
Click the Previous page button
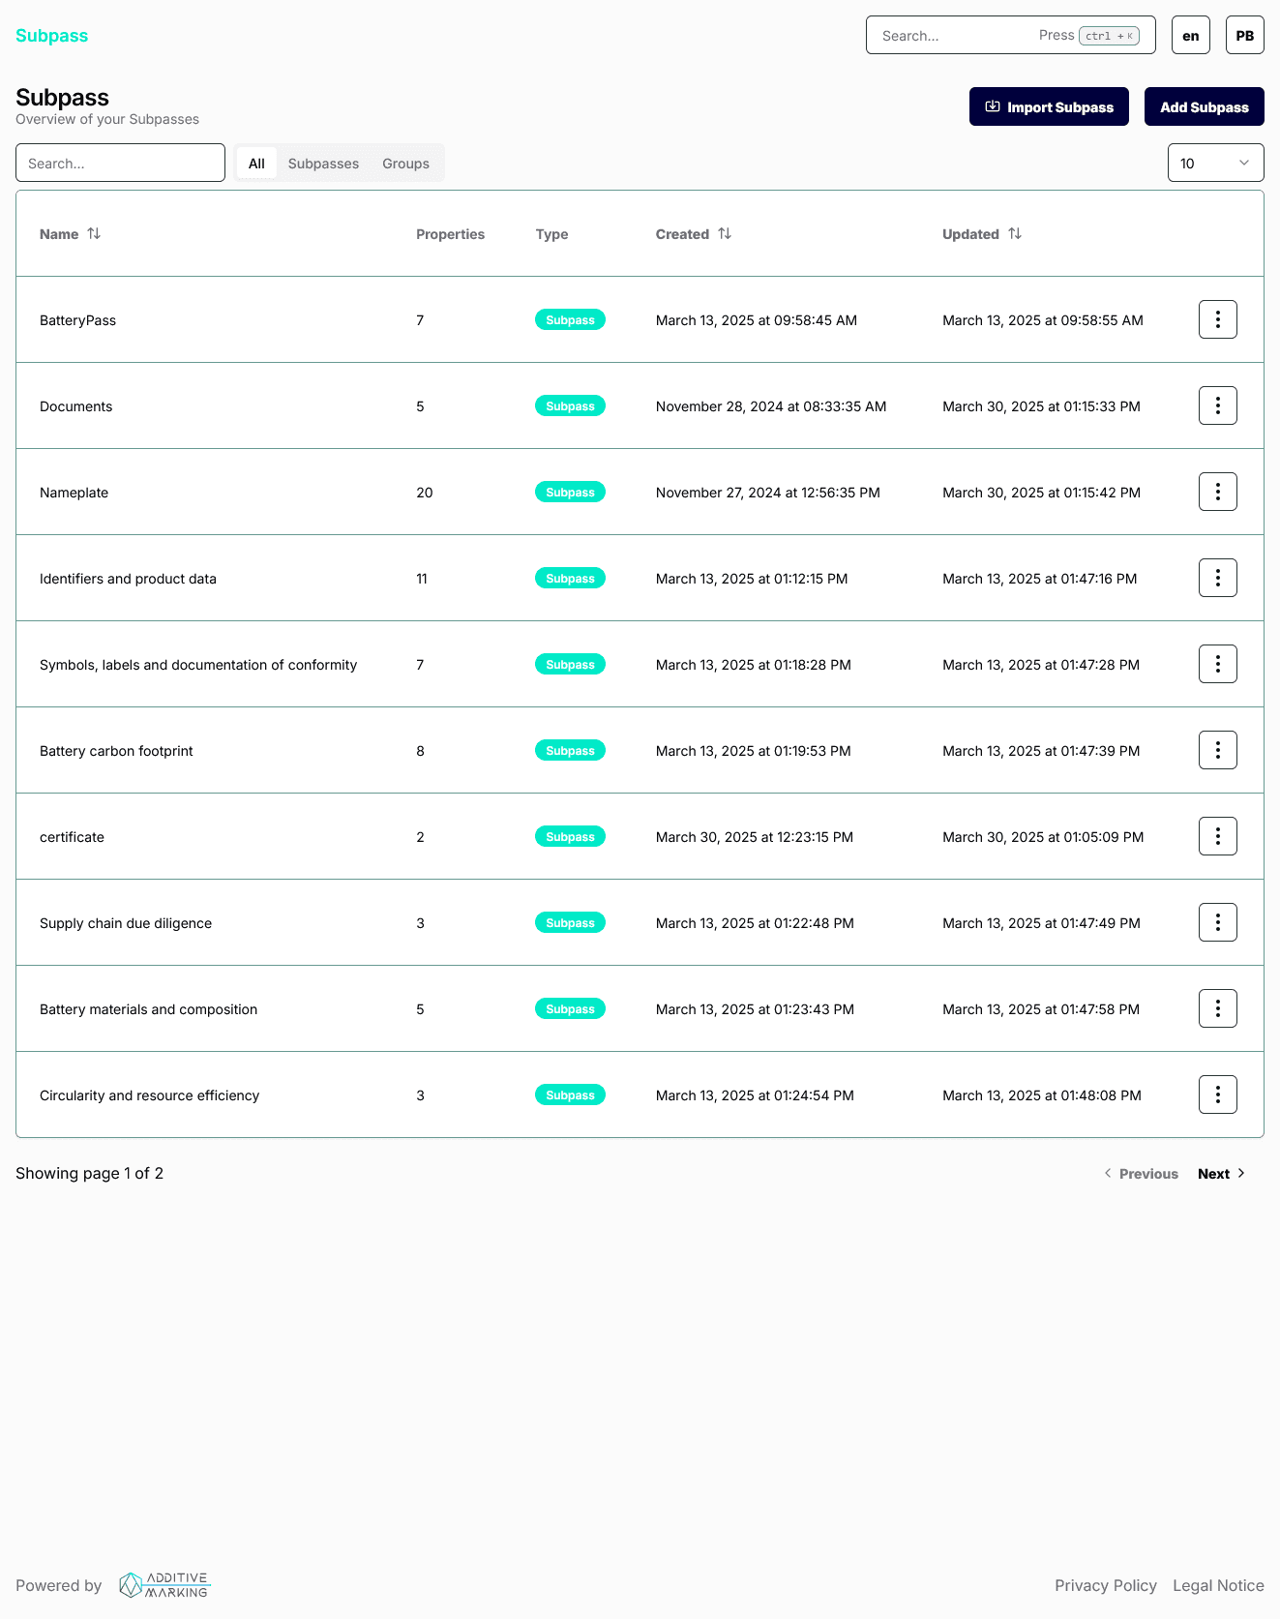[x=1142, y=1173]
